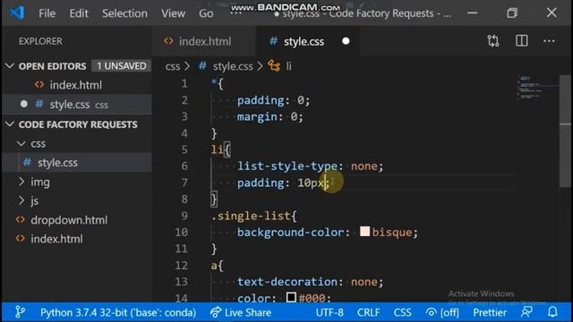Show more menu items via the ellipsis
Screen dimensions: 573x322
[x=235, y=13]
